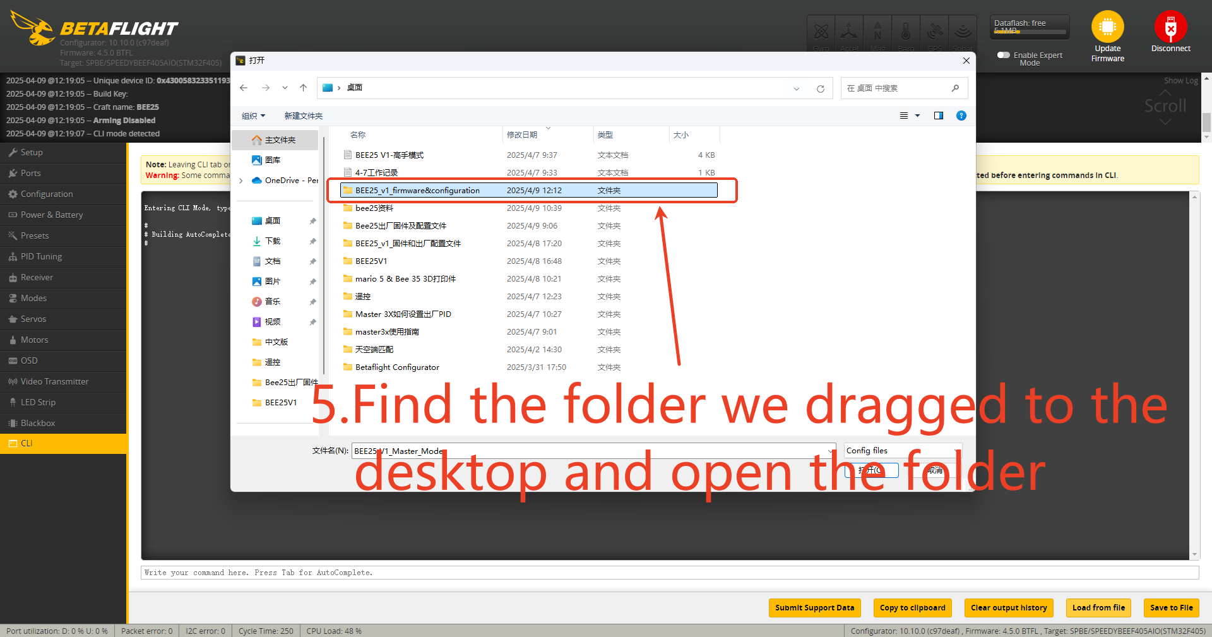The width and height of the screenshot is (1212, 637).
Task: Click the forward arrow in file dialog
Action: [266, 88]
